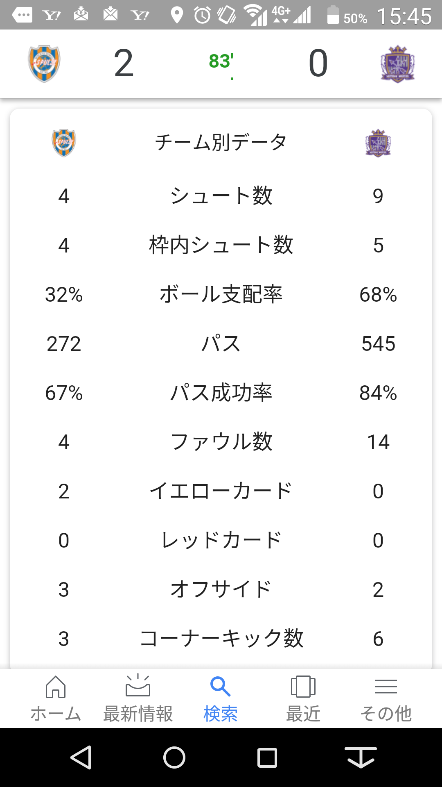Tap the Sanfrecce Hiroshima crest in score header

pos(397,64)
